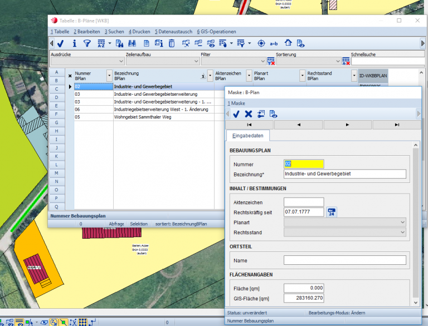The height and width of the screenshot is (326, 428).
Task: Click the Ortsteil Name input field
Action: point(345,260)
